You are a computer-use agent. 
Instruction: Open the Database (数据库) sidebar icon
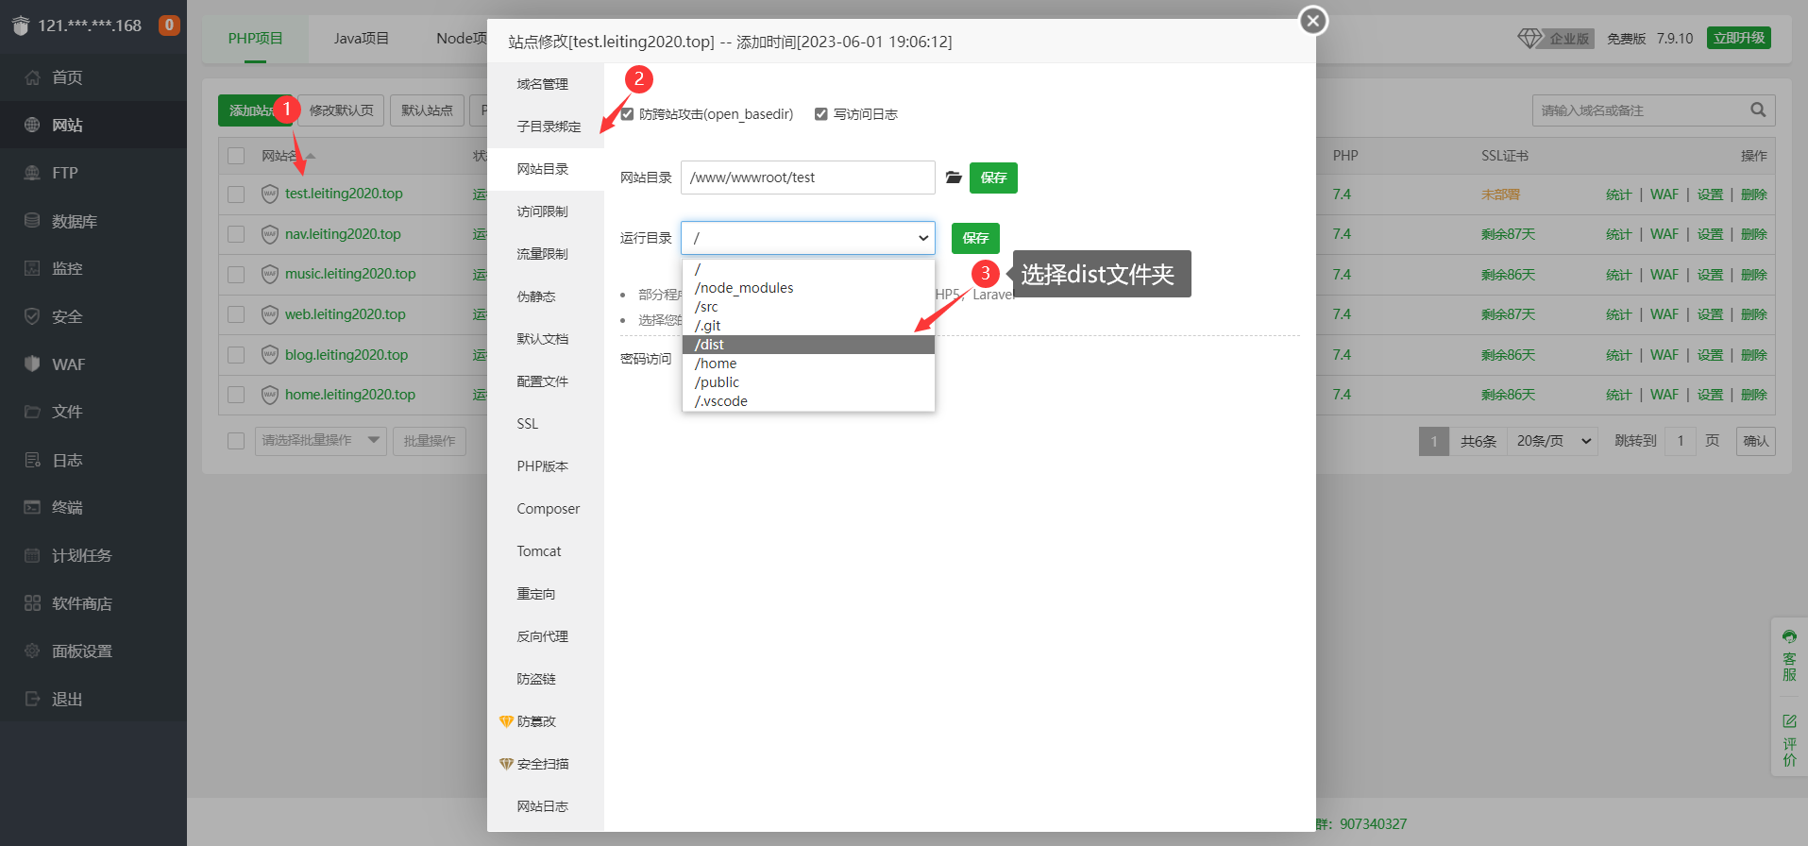pos(32,221)
